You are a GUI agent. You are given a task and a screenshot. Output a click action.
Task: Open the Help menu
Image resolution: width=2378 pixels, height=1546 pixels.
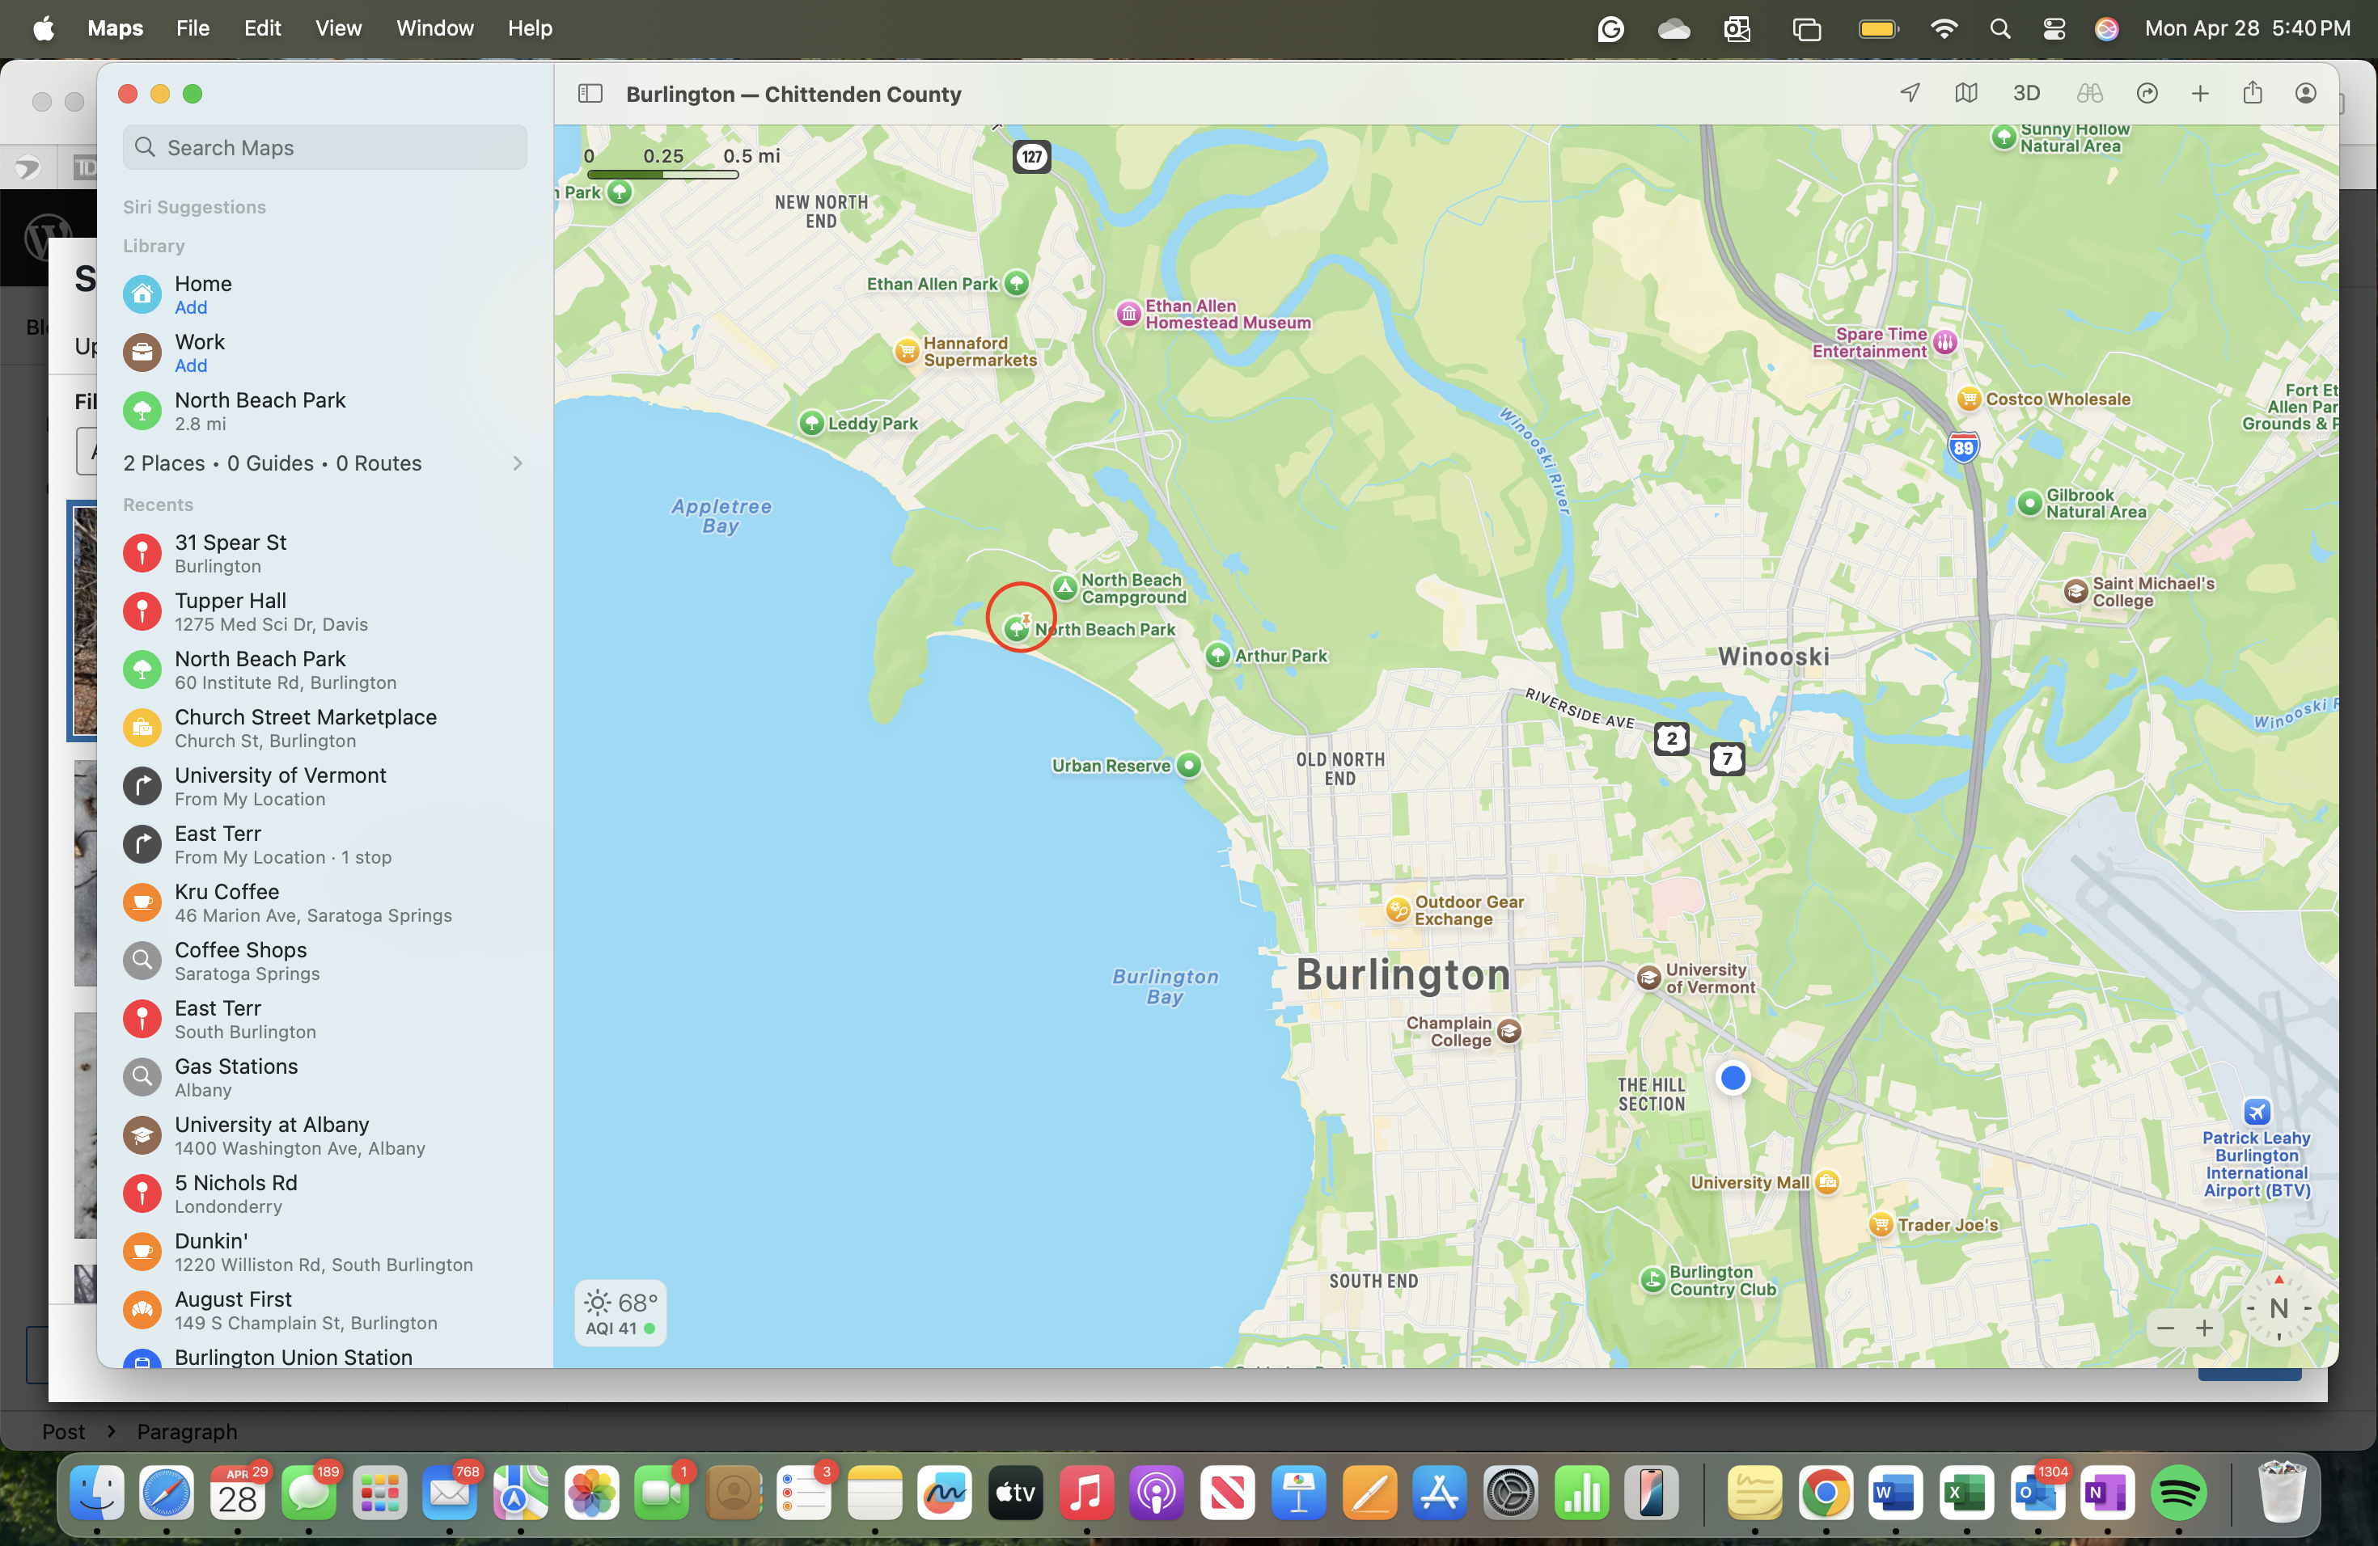tap(530, 28)
